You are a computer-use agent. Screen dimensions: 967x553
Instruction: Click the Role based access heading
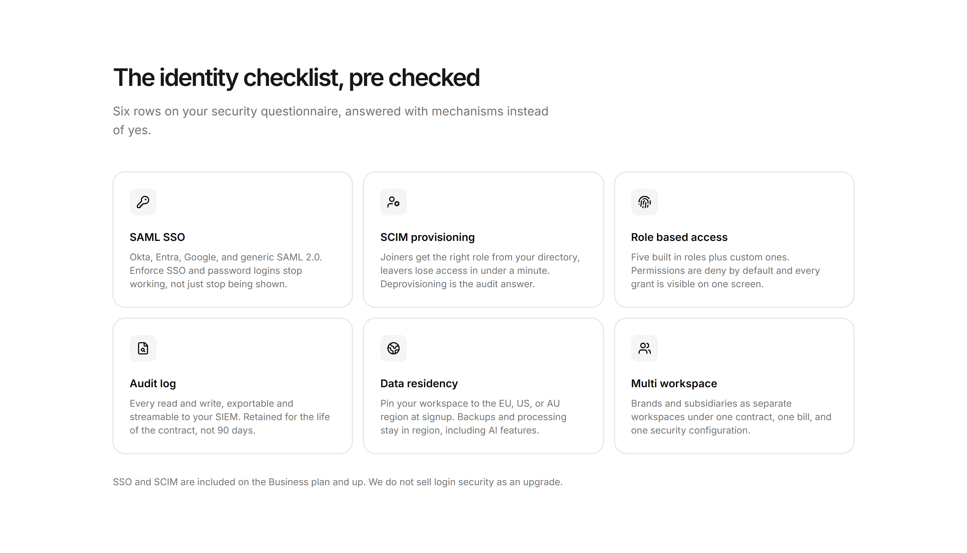click(x=679, y=237)
